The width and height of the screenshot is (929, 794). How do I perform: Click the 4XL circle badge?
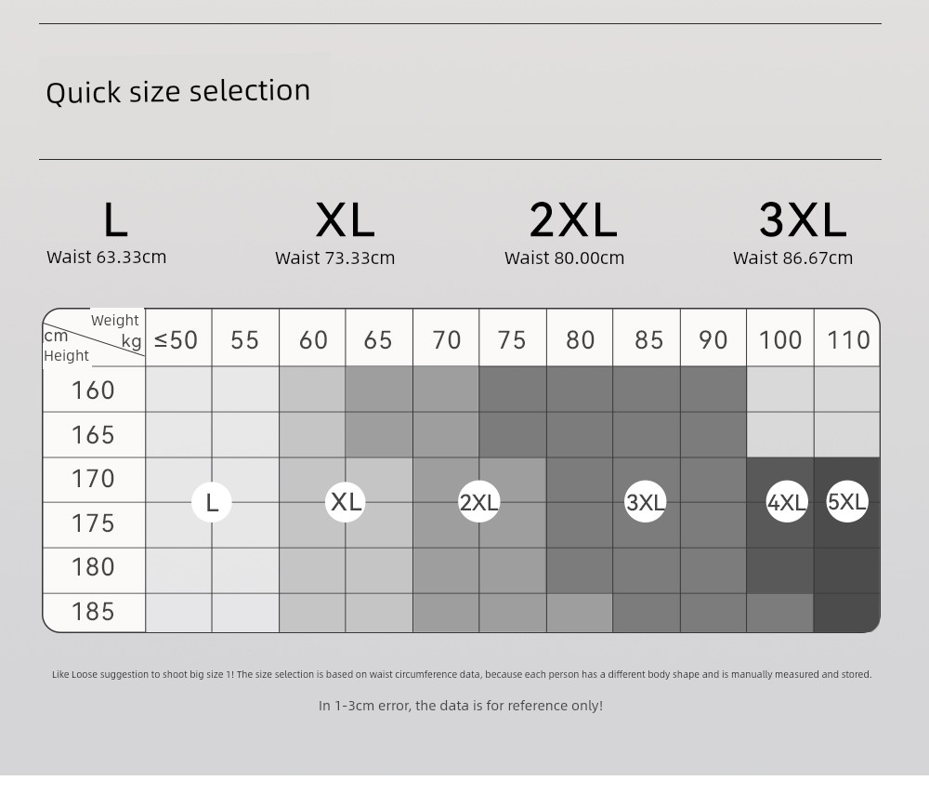click(x=787, y=502)
